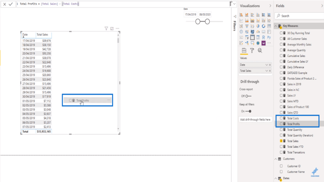Click the Fields search box
The height and width of the screenshot is (182, 324).
(x=299, y=16)
